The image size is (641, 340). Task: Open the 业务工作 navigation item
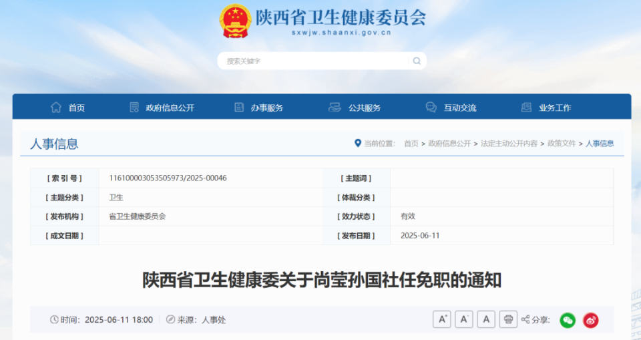click(x=555, y=108)
